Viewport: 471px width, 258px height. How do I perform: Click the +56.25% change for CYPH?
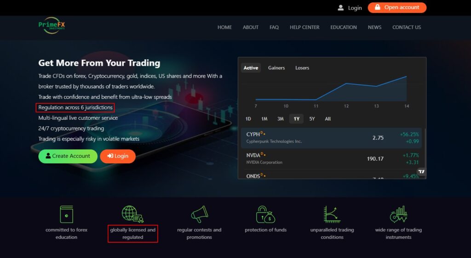point(409,134)
